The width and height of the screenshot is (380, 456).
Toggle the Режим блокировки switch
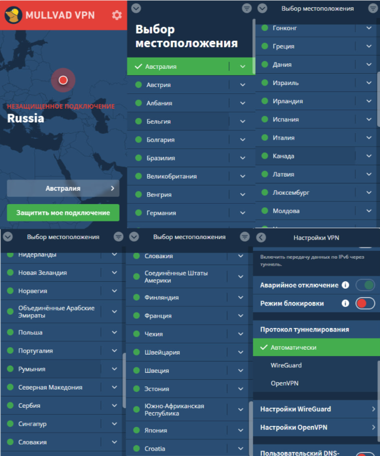tap(365, 304)
